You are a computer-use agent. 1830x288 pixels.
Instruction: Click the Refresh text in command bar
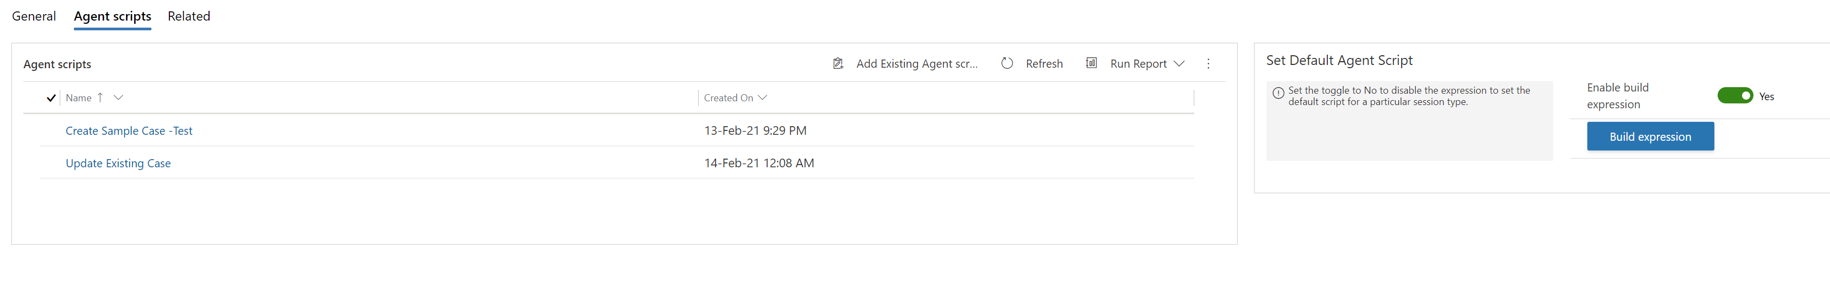[1043, 64]
